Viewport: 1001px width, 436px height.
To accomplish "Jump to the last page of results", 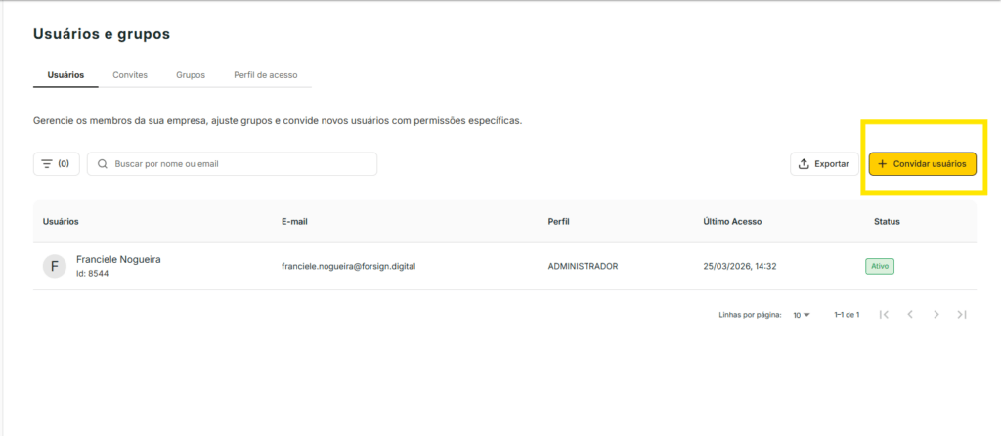I will (x=962, y=315).
